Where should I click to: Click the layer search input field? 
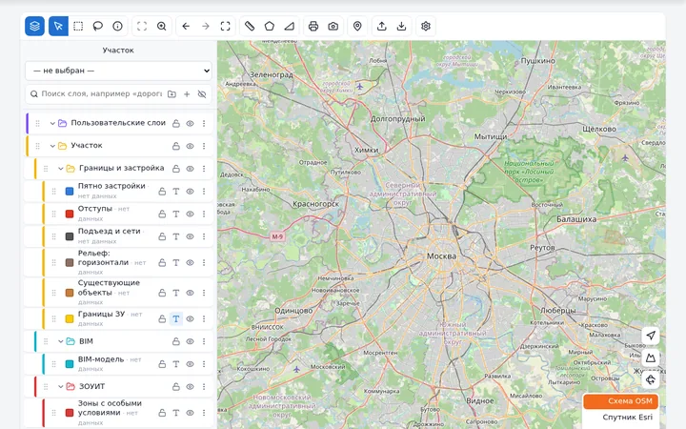click(x=102, y=94)
